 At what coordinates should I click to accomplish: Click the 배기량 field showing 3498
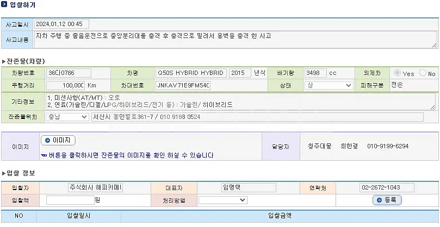315,73
